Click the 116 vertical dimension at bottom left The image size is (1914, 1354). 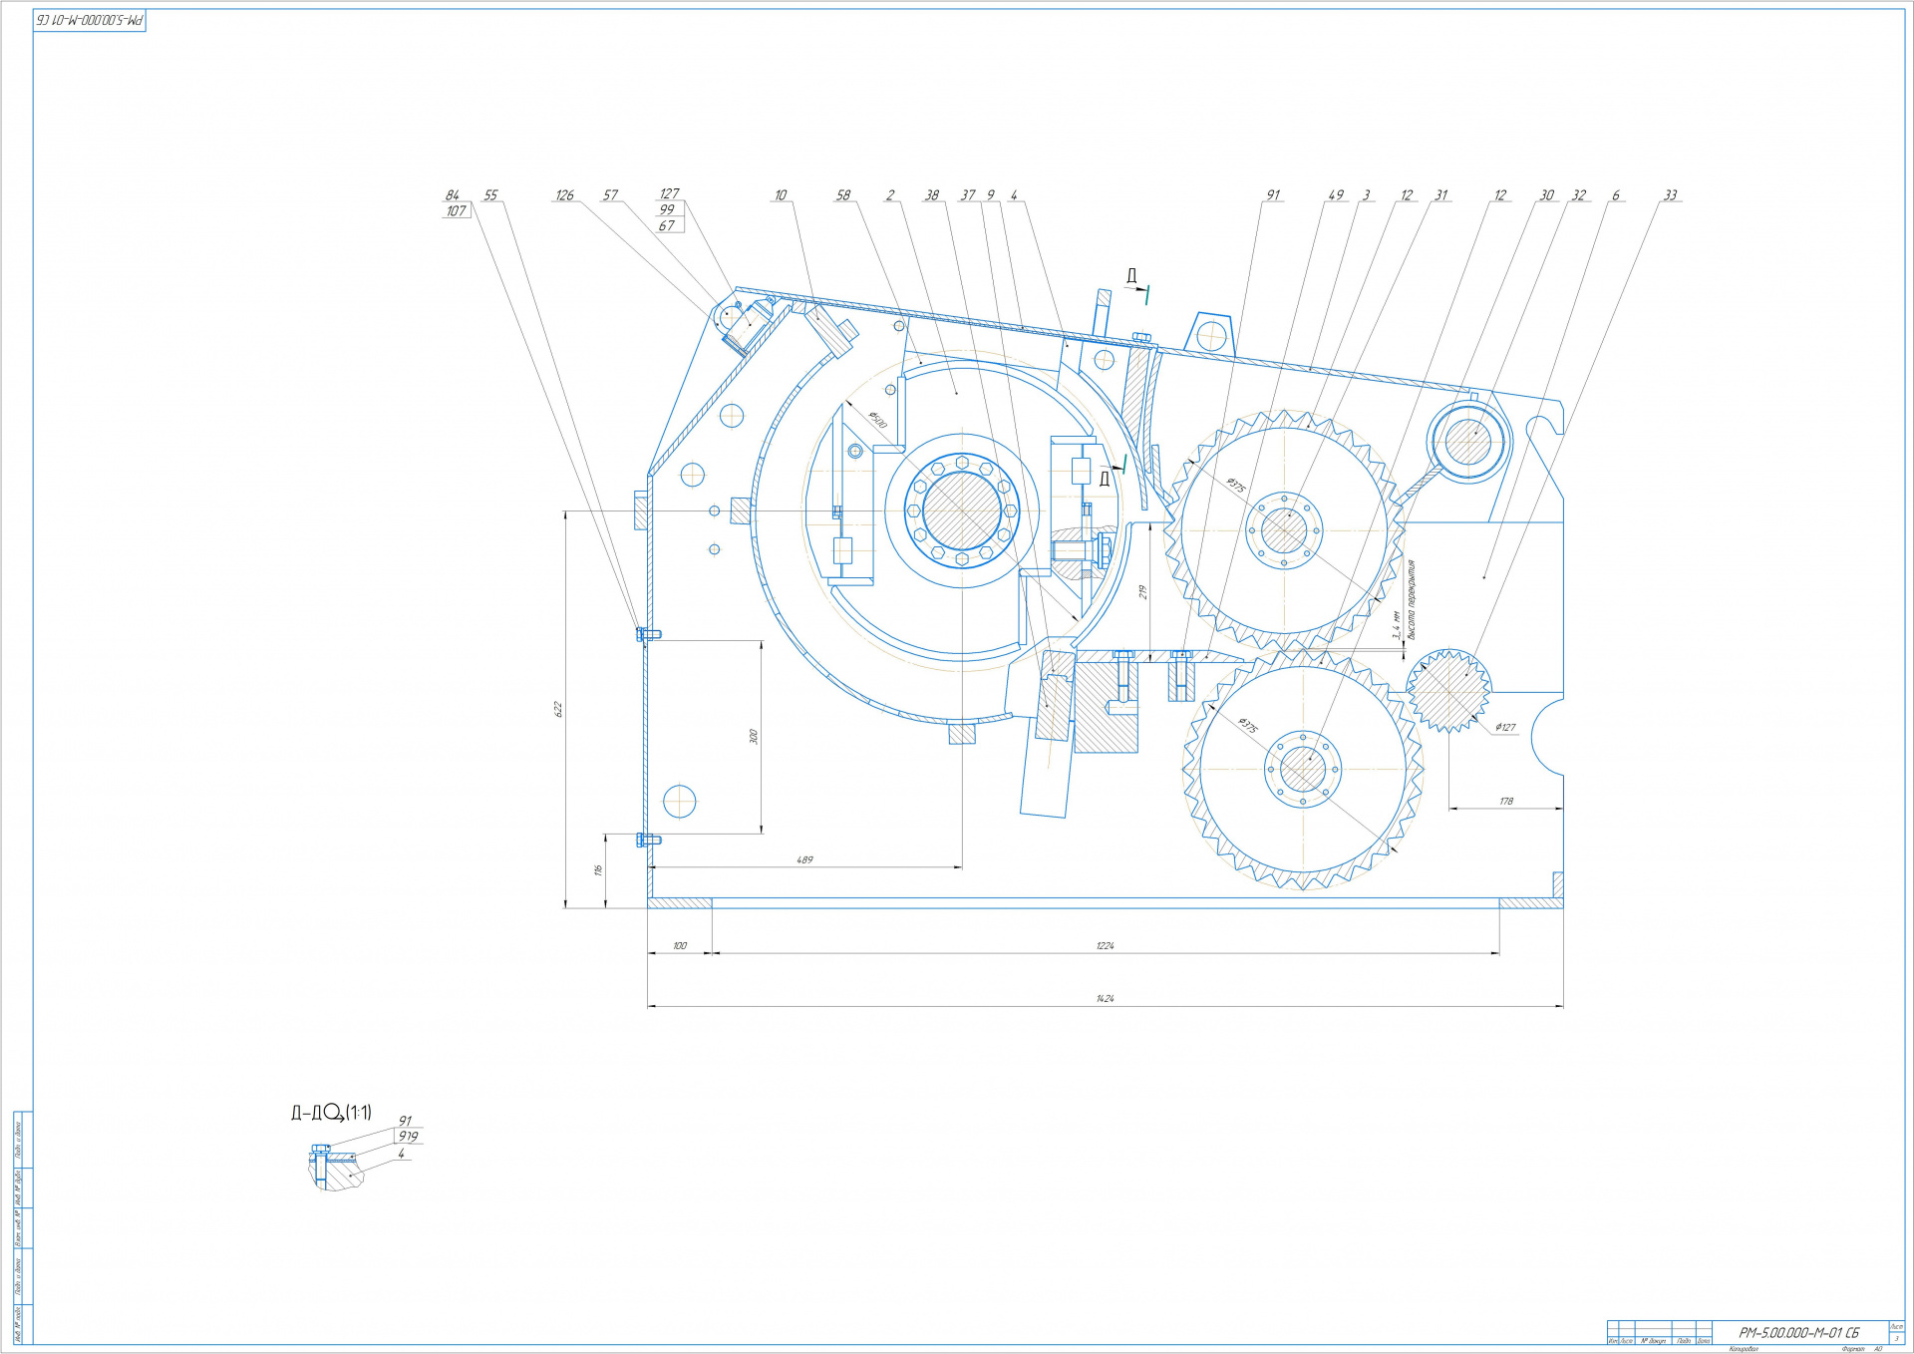(598, 869)
